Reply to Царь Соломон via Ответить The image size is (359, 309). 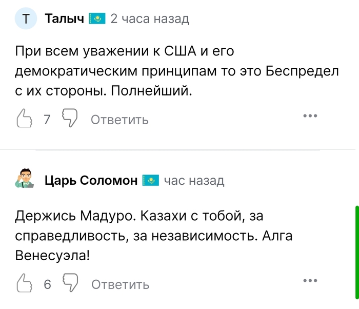pos(120,284)
